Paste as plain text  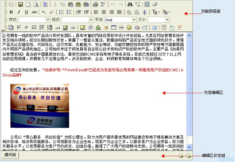(78, 4)
